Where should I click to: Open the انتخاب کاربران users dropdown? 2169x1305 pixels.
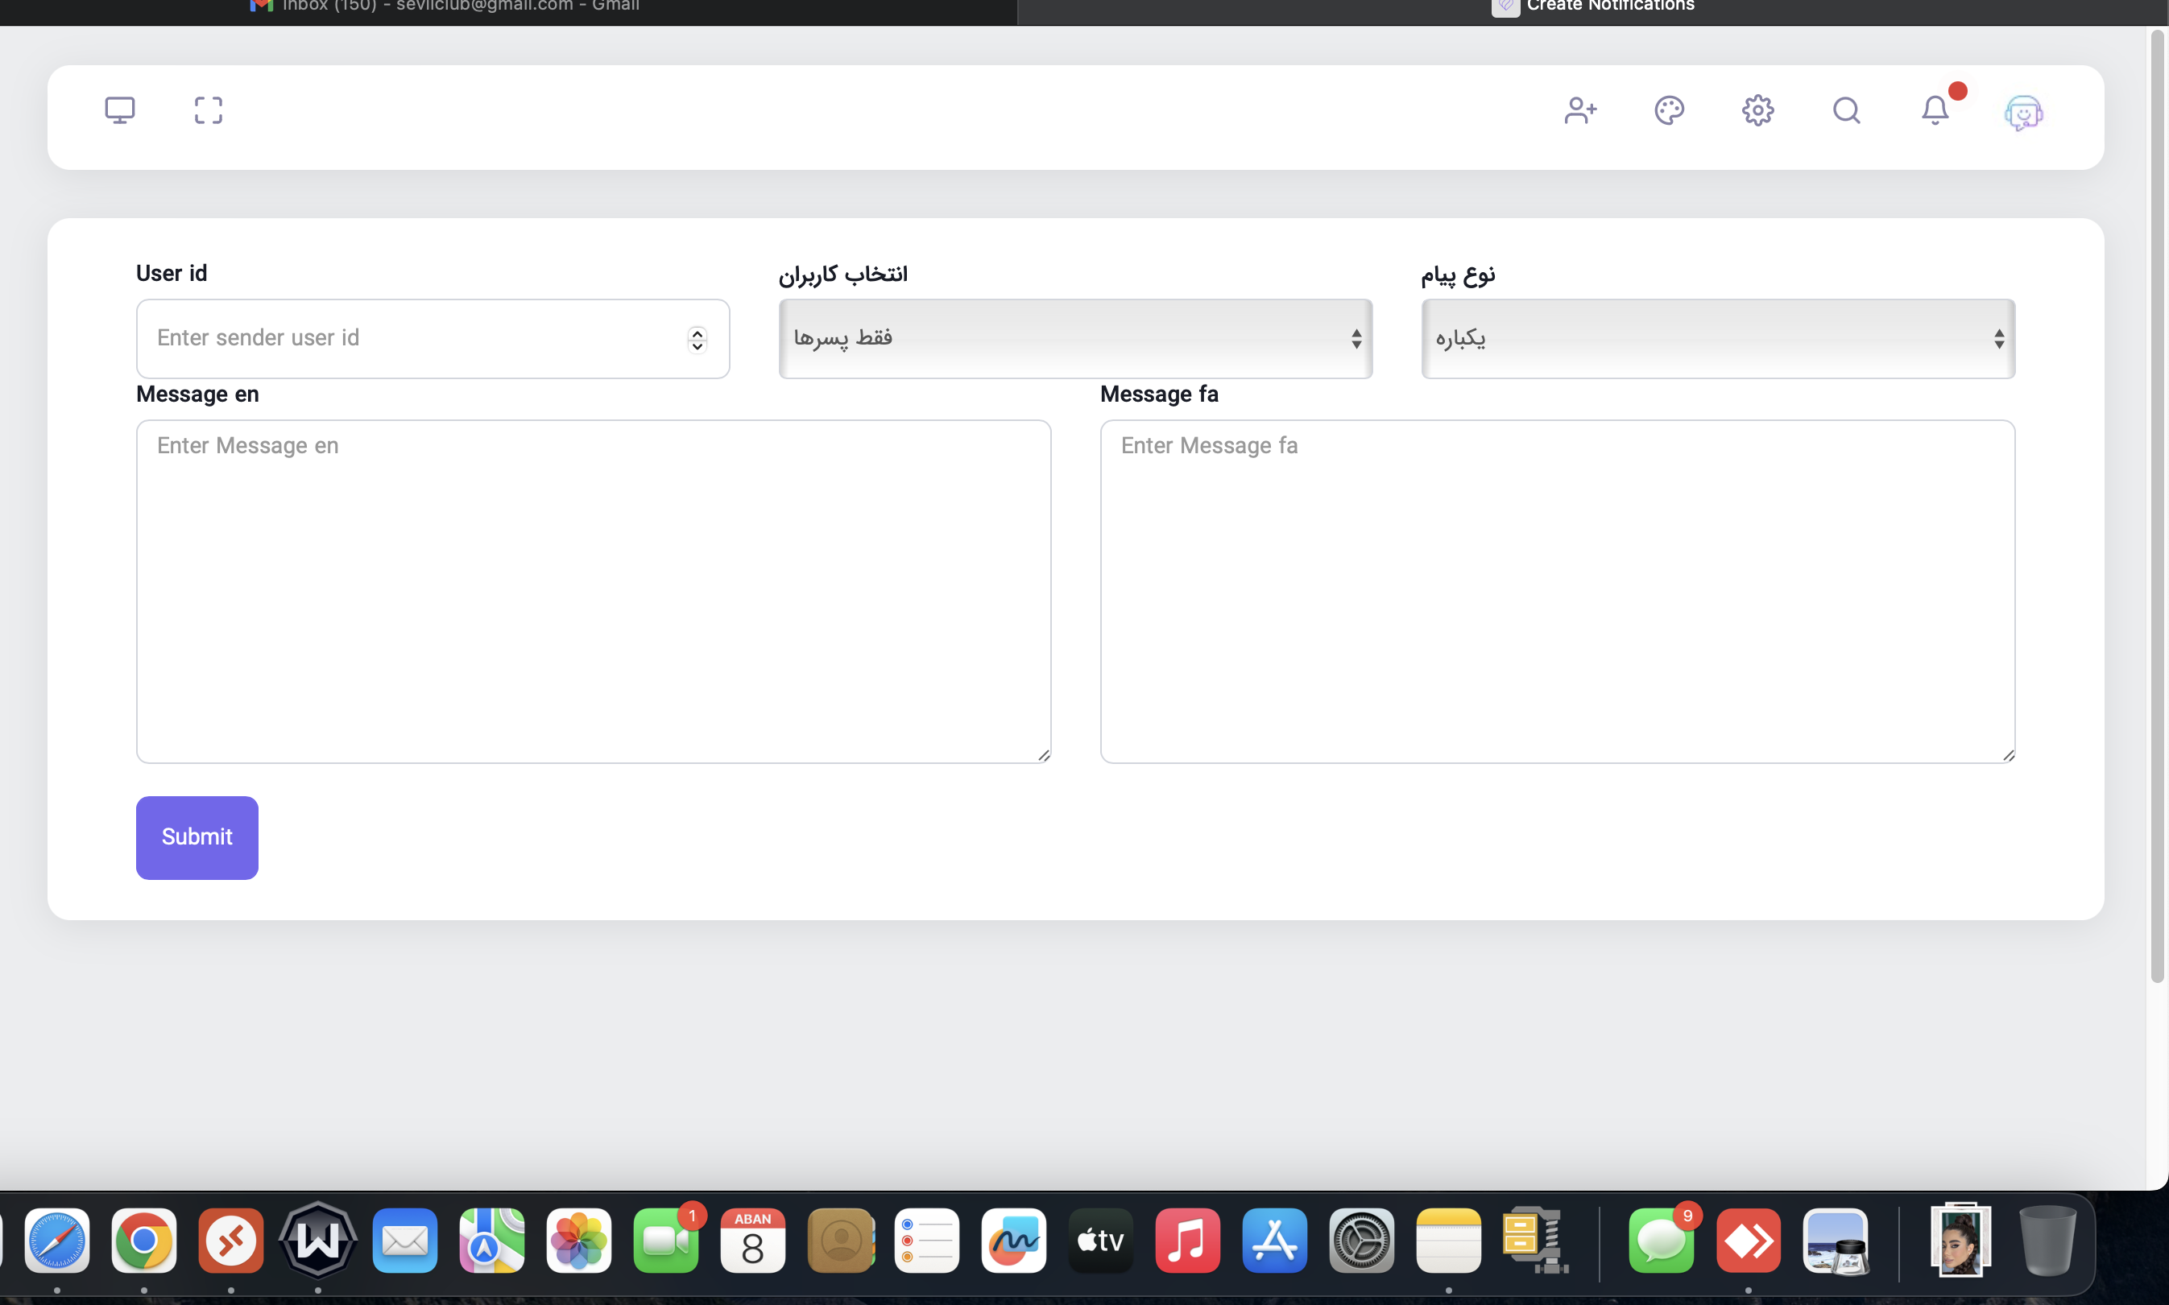click(1074, 339)
